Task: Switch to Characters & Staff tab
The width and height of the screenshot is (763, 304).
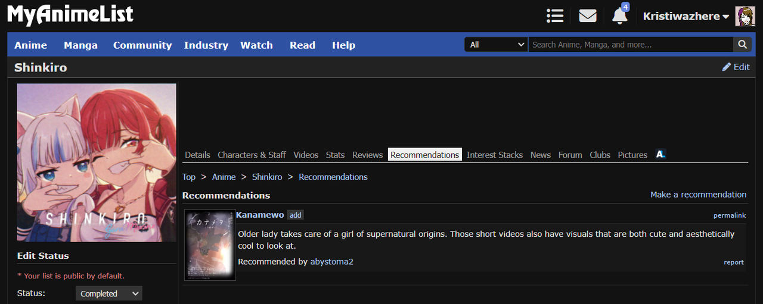Action: (x=252, y=155)
